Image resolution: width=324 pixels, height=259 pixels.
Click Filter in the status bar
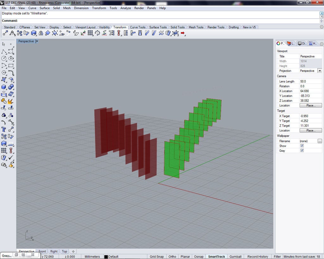click(277, 256)
